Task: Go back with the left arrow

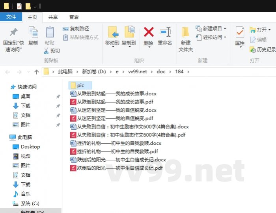Action: click(7, 72)
